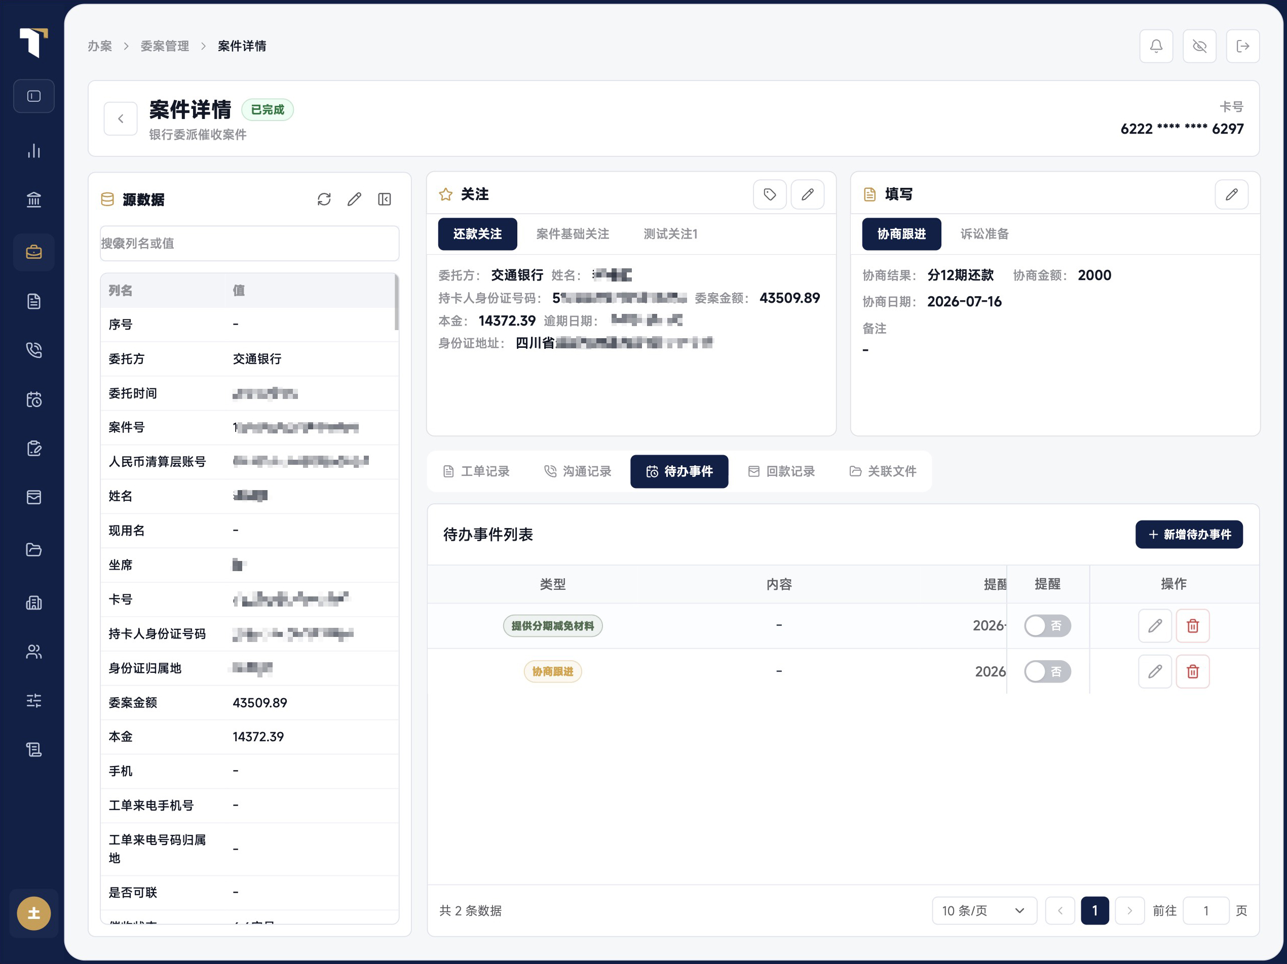Click the 分12期还款 negotiation result
The image size is (1287, 964).
coord(960,275)
